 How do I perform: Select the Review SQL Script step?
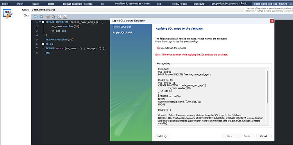pos(122,27)
